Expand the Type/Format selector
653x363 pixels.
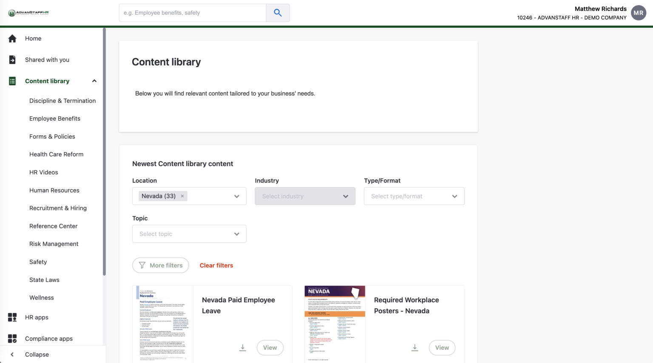pos(414,196)
